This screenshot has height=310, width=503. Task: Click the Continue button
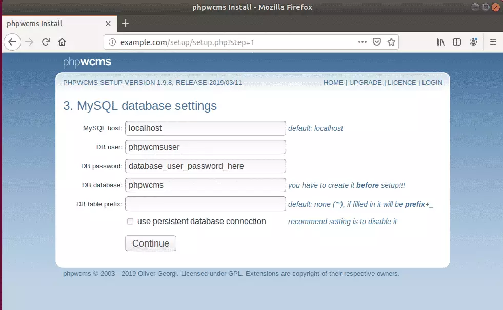tap(151, 243)
